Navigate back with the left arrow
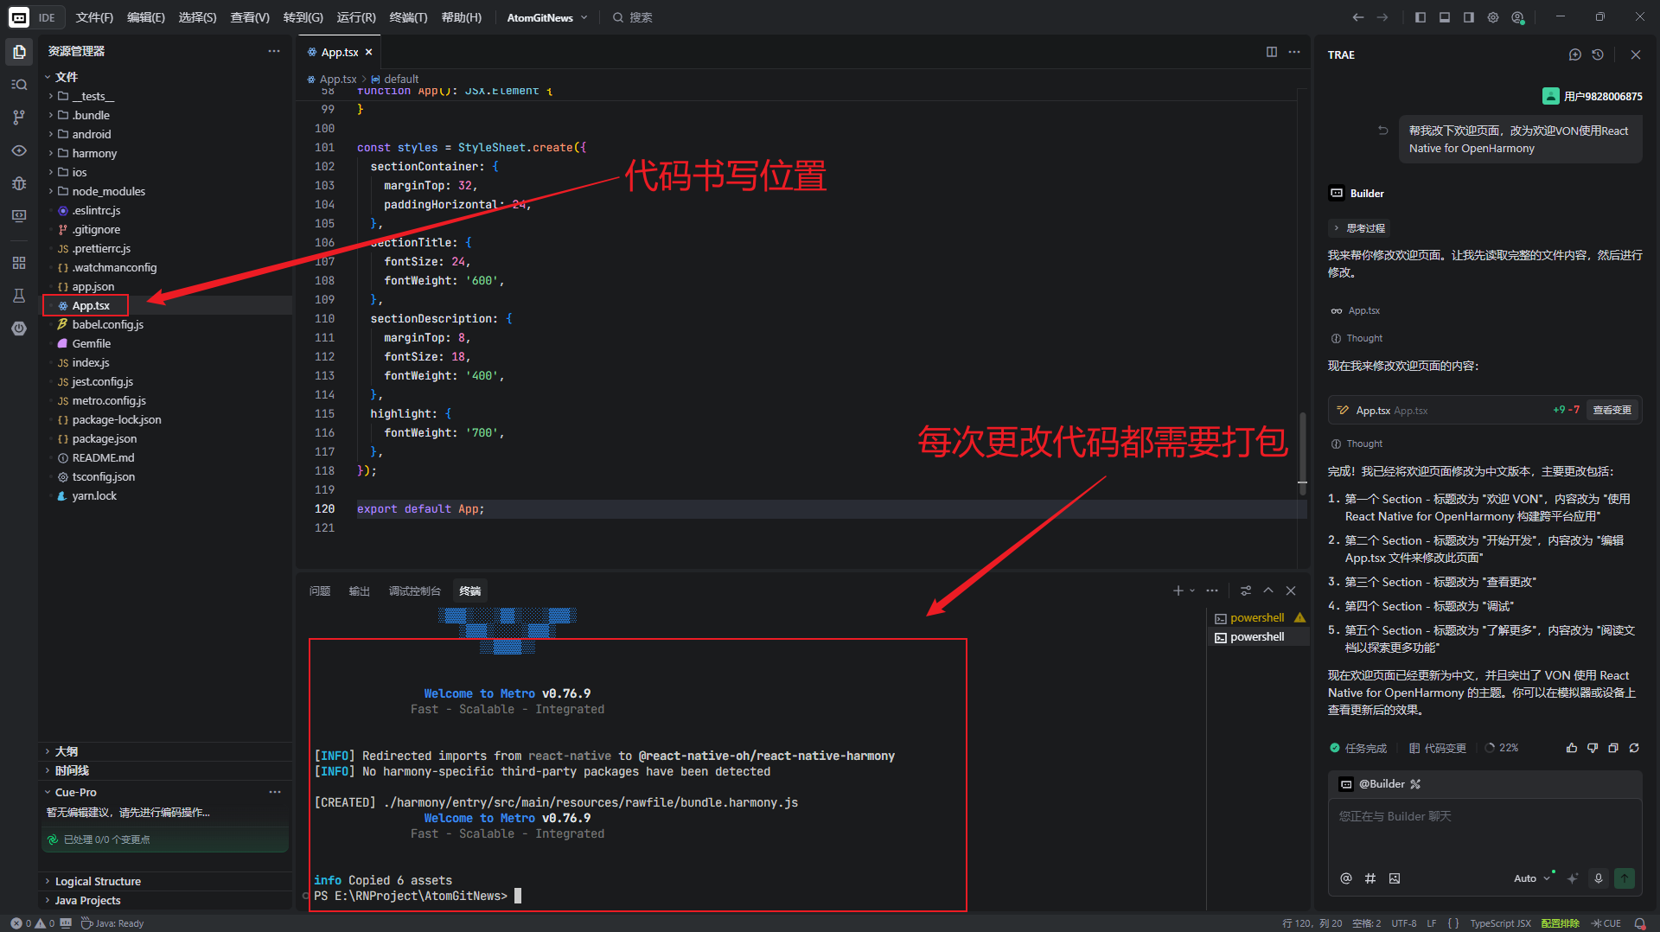Image resolution: width=1660 pixels, height=932 pixels. click(x=1358, y=17)
